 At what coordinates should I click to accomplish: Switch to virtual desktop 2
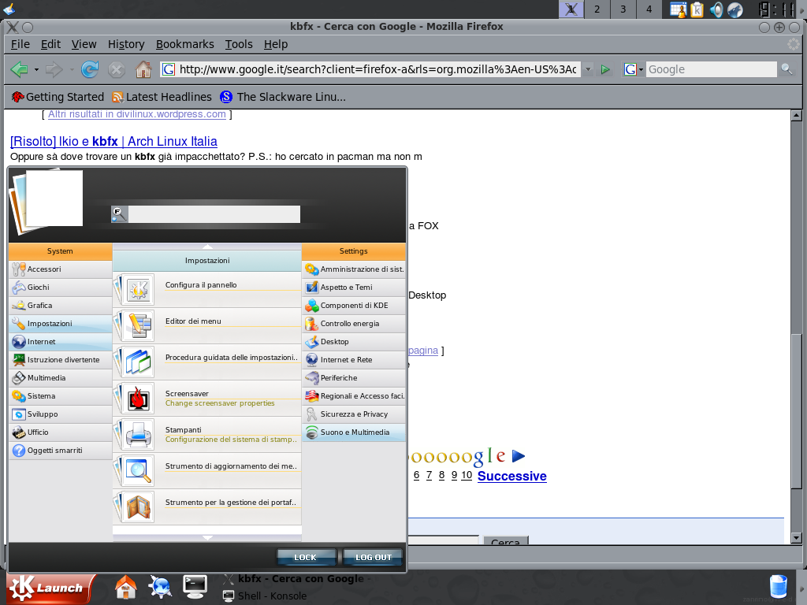pyautogui.click(x=597, y=9)
